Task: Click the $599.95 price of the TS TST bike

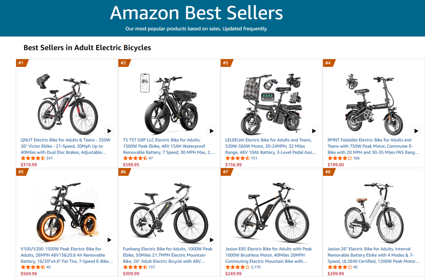Action: click(x=131, y=165)
